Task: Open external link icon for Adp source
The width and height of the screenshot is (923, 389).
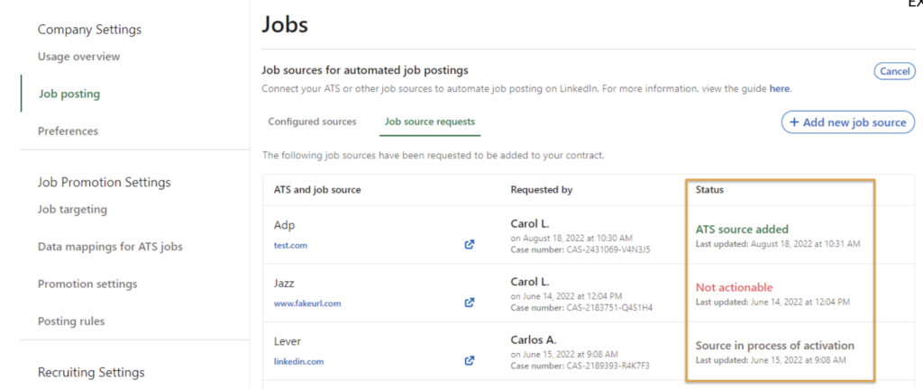Action: pos(469,244)
